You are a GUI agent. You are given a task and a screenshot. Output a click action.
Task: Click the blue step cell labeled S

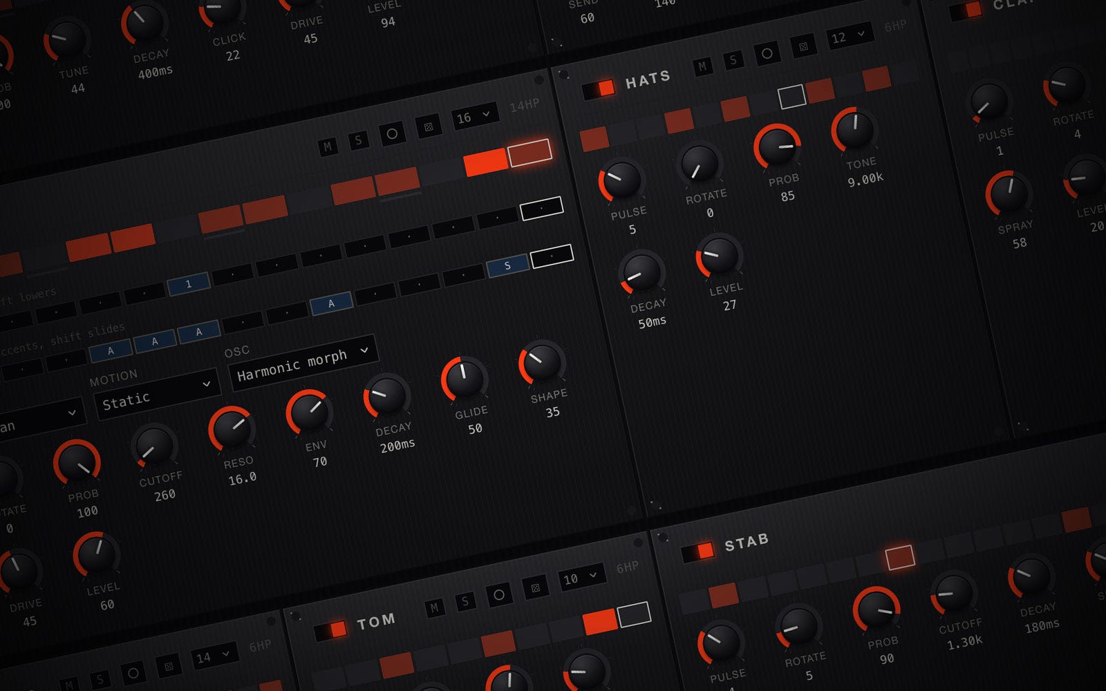507,266
